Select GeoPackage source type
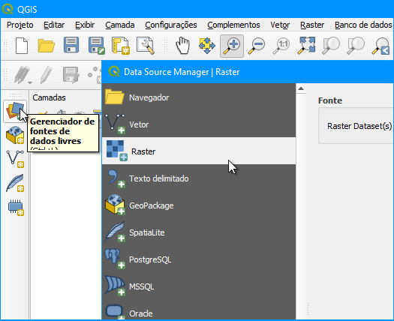This screenshot has height=321, width=394. (x=199, y=205)
